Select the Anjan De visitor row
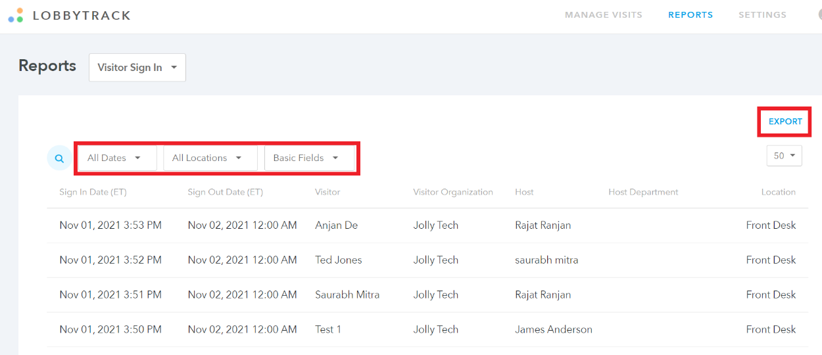 coord(427,225)
